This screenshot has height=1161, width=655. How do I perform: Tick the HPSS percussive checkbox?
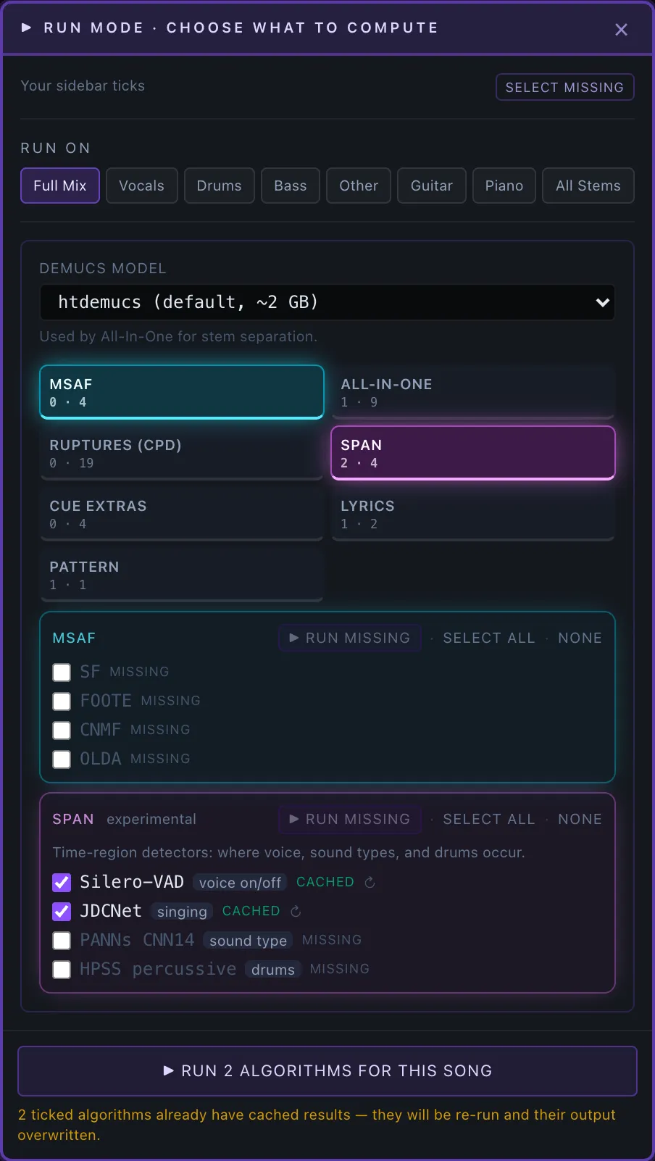click(62, 969)
